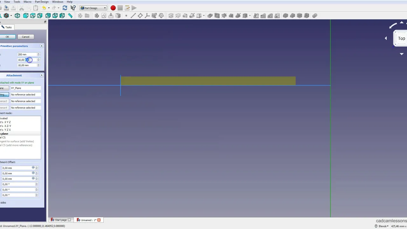This screenshot has width=407, height=229.
Task: Click the blue refresh recompute icon
Action: (x=65, y=8)
